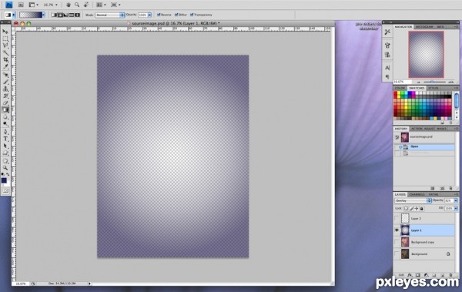Switch to the Masks tab
The height and width of the screenshot is (292, 462).
441,129
